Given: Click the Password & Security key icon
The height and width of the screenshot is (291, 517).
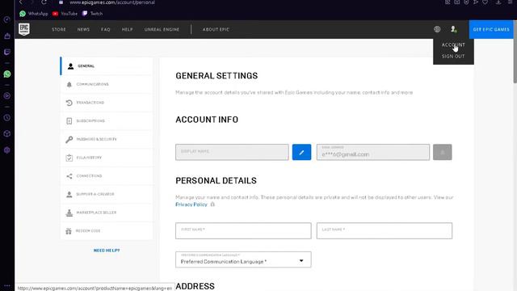Looking at the screenshot, I should click(69, 139).
